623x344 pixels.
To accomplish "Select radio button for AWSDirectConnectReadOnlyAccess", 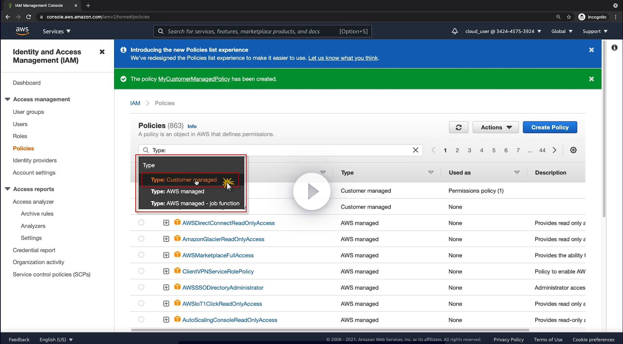I will pos(141,223).
